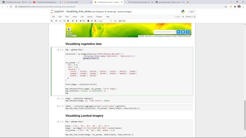Open the browser profile avatar

[x=239, y=7]
